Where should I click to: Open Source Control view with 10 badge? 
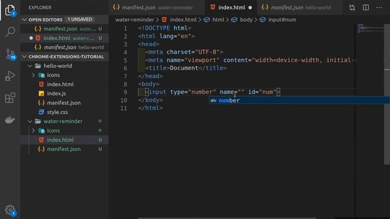10,54
